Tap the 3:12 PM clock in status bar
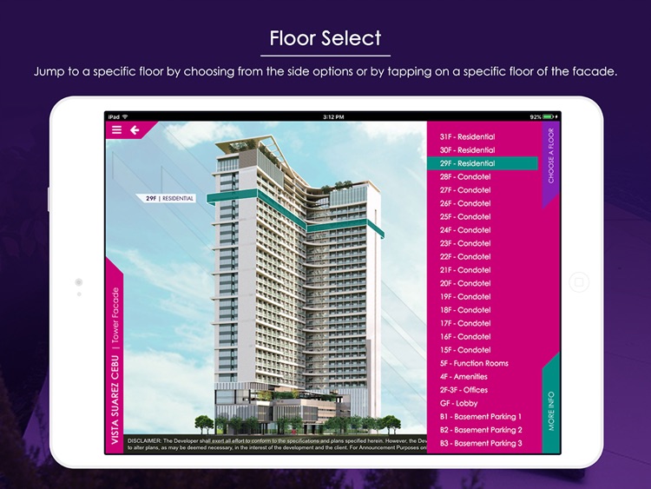 coord(333,116)
